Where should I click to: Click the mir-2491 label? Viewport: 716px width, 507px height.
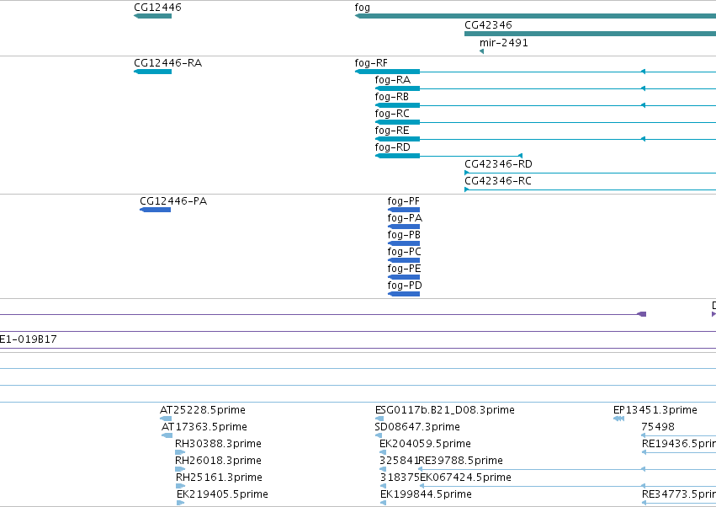click(504, 43)
